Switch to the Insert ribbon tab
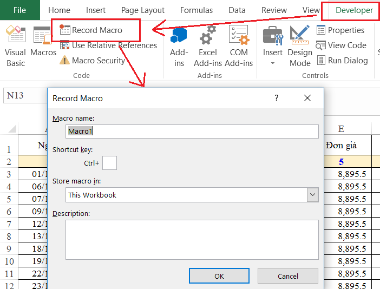Viewport: 380px width, 289px height. pyautogui.click(x=96, y=10)
